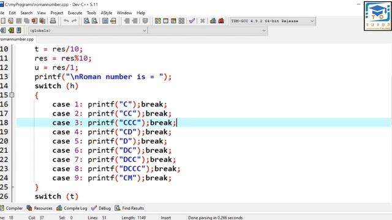392x220 pixels.
Task: Open Replace using second magnifier icon
Action: (x=94, y=21)
